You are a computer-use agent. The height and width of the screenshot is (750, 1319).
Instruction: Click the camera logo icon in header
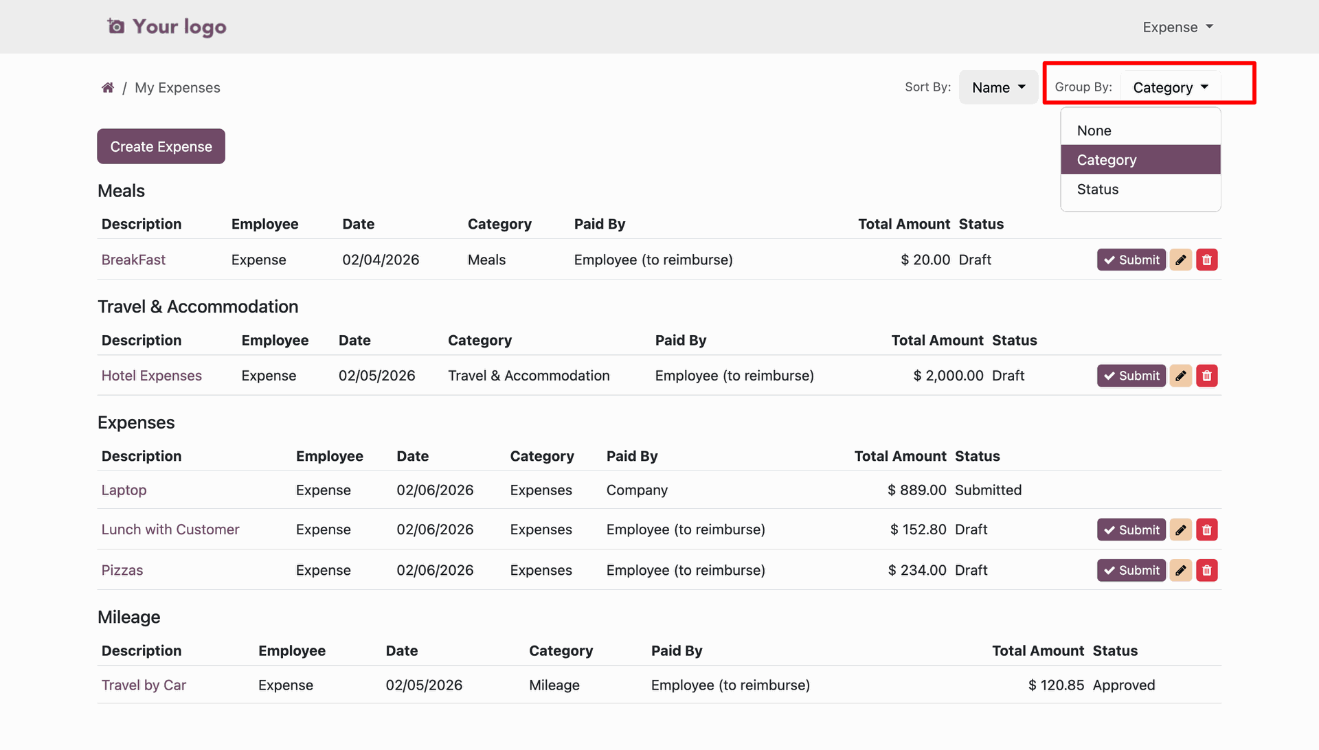[x=115, y=26]
